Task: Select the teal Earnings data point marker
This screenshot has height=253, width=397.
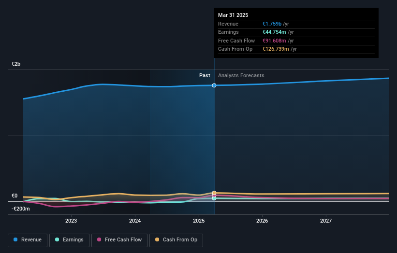Action: (214, 198)
